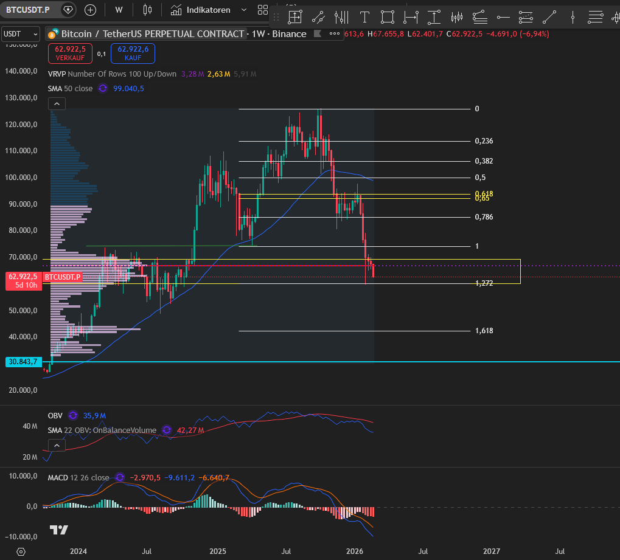Click the chart settings gear at bottom left
This screenshot has width=620, height=560.
(x=21, y=551)
